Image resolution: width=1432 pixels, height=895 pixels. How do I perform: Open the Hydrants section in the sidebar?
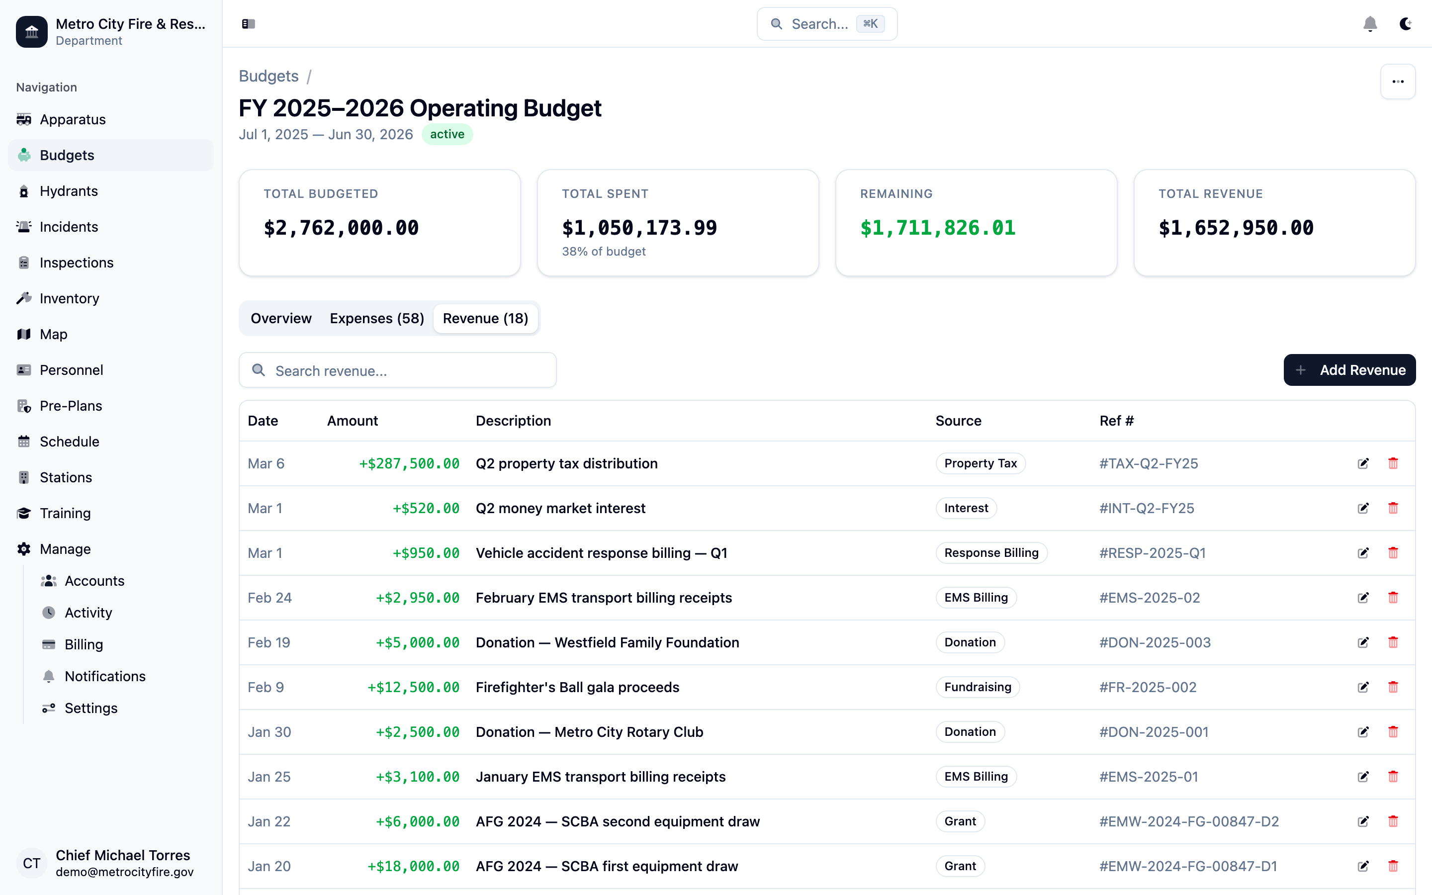69,190
